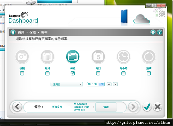
Task: Click the 每日 label text
Action: pos(98,68)
